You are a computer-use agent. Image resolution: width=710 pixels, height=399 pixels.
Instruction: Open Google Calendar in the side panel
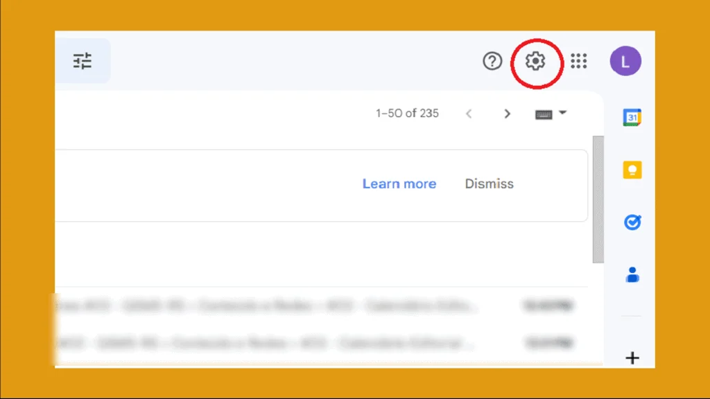(632, 118)
